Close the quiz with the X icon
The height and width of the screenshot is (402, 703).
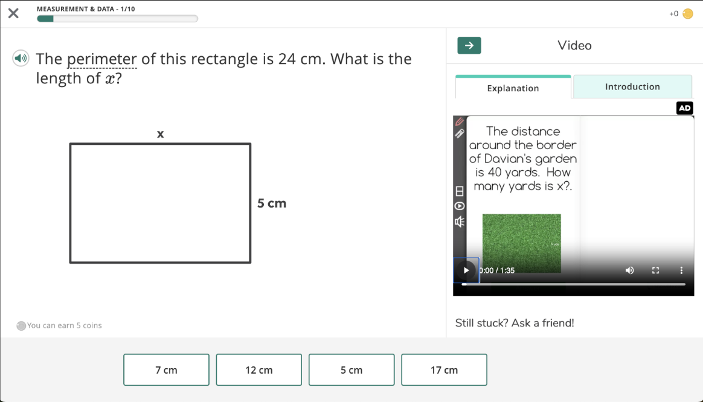click(13, 13)
